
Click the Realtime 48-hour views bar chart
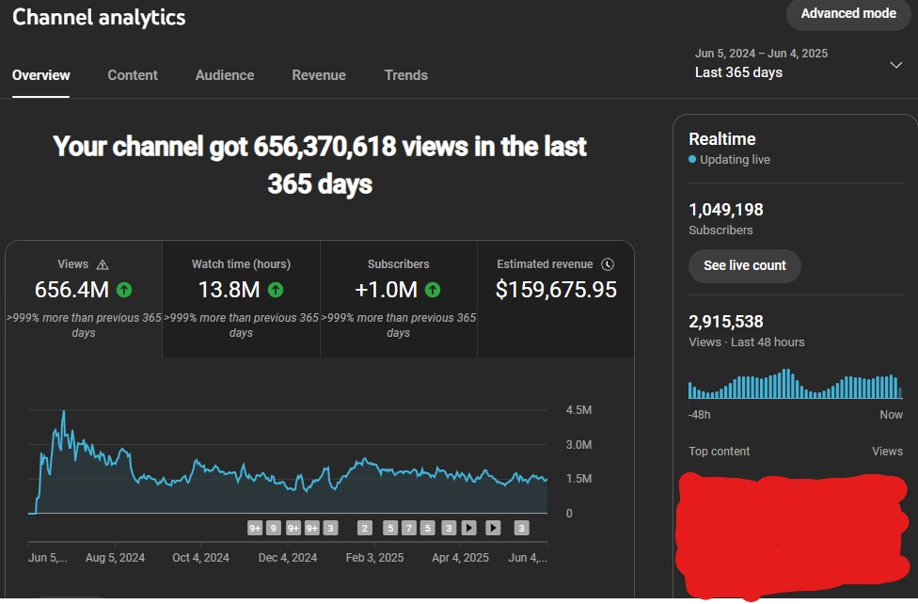pyautogui.click(x=795, y=384)
